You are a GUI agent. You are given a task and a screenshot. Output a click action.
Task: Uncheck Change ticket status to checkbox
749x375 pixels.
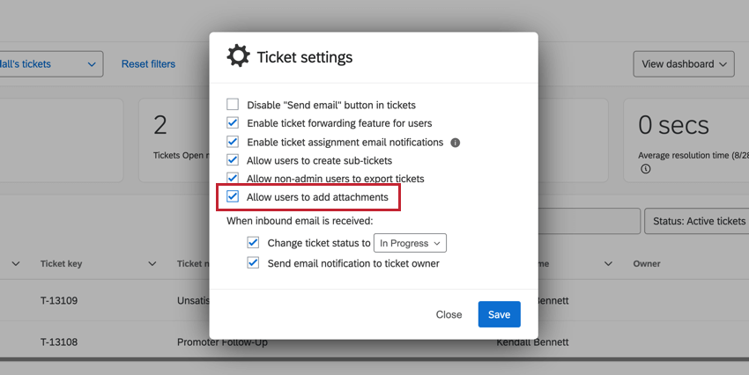254,243
